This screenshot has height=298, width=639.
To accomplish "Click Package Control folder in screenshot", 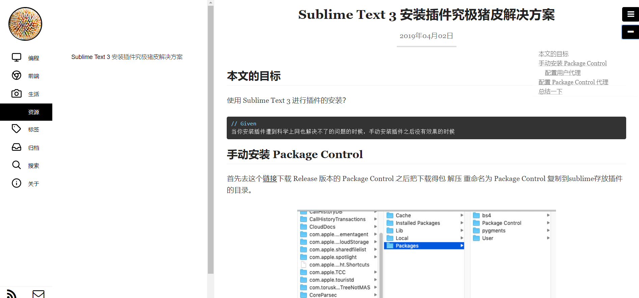I will click(501, 223).
